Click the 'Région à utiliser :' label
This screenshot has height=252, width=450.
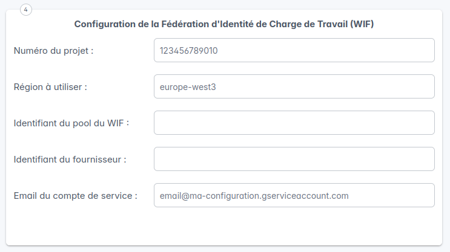[50, 87]
